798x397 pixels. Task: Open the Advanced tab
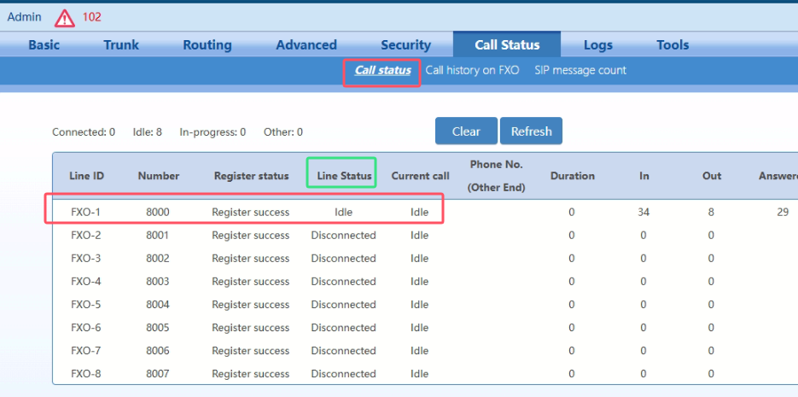[x=306, y=45]
